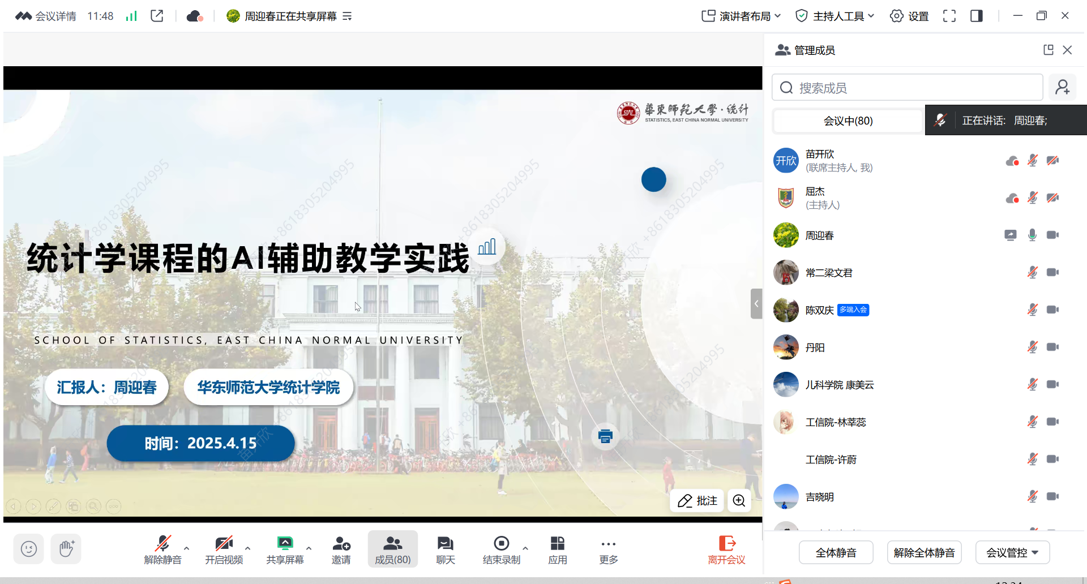Open the 会议管控 dropdown
Screen dimensions: 1087x584
point(1013,552)
